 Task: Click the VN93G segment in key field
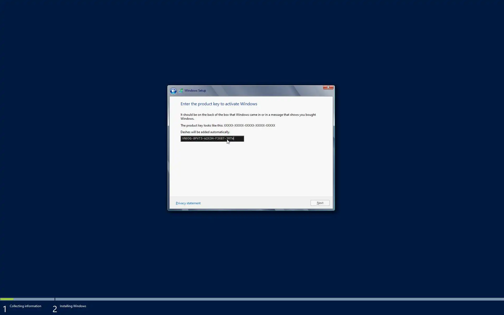(187, 139)
